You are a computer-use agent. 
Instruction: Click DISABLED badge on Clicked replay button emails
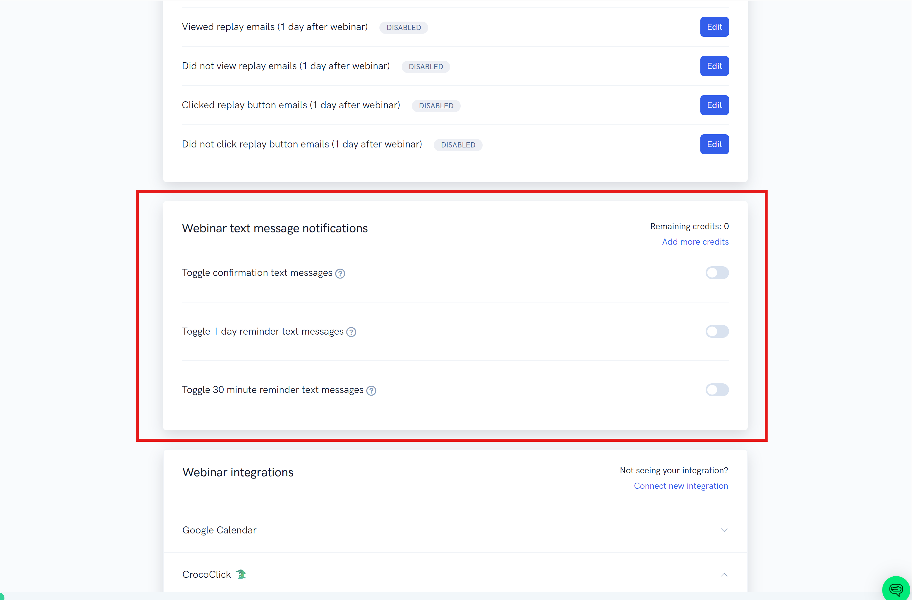click(x=436, y=106)
